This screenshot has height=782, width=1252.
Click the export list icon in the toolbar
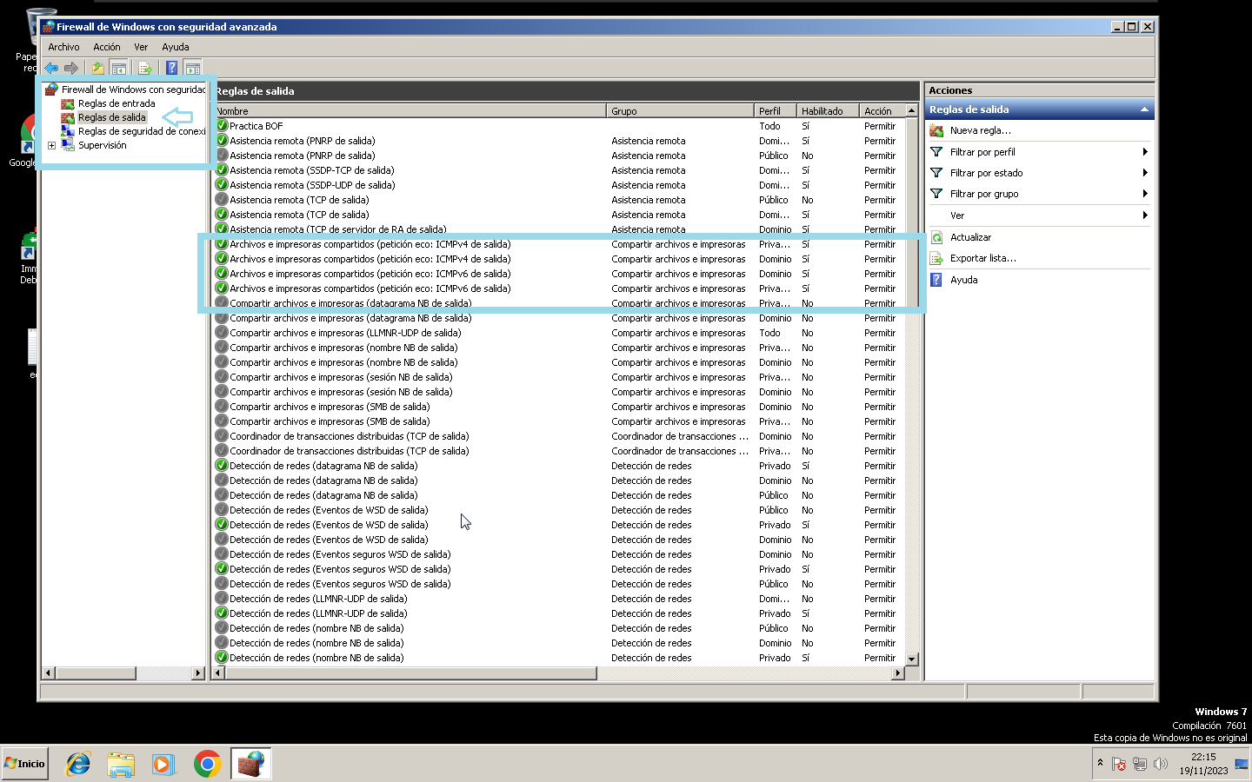click(x=145, y=68)
